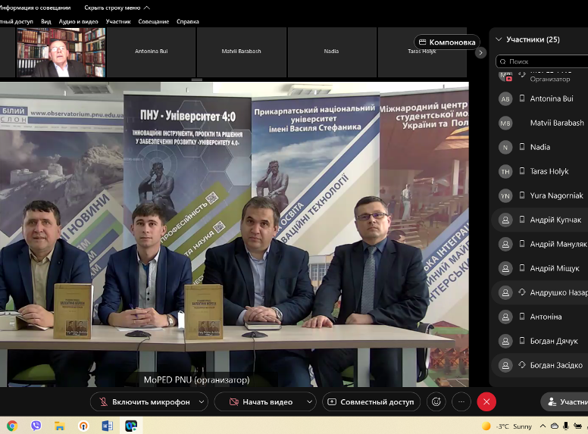Open the Совещание menu
The image size is (588, 434).
click(154, 22)
